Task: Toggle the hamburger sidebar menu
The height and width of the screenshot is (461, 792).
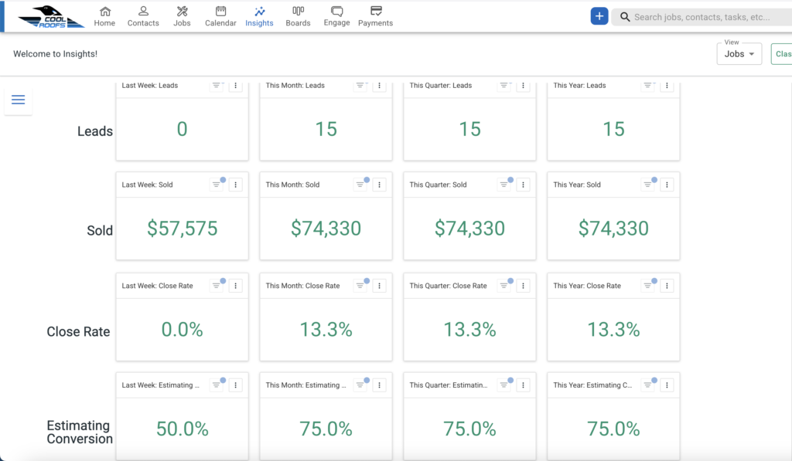Action: tap(19, 100)
